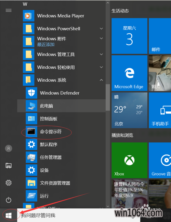This screenshot has width=171, height=222.
Task: Click the Windows Defender text label
Action: pos(60,93)
